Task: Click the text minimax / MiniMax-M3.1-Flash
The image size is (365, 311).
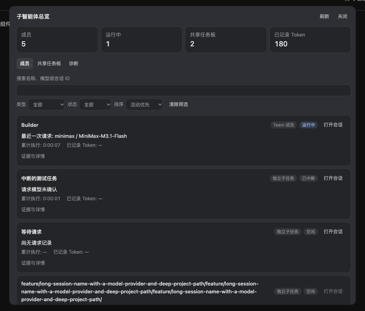Action: coord(91,136)
